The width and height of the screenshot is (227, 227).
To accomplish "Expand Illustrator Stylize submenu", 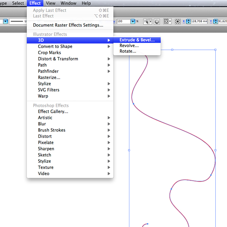I will click(x=70, y=84).
